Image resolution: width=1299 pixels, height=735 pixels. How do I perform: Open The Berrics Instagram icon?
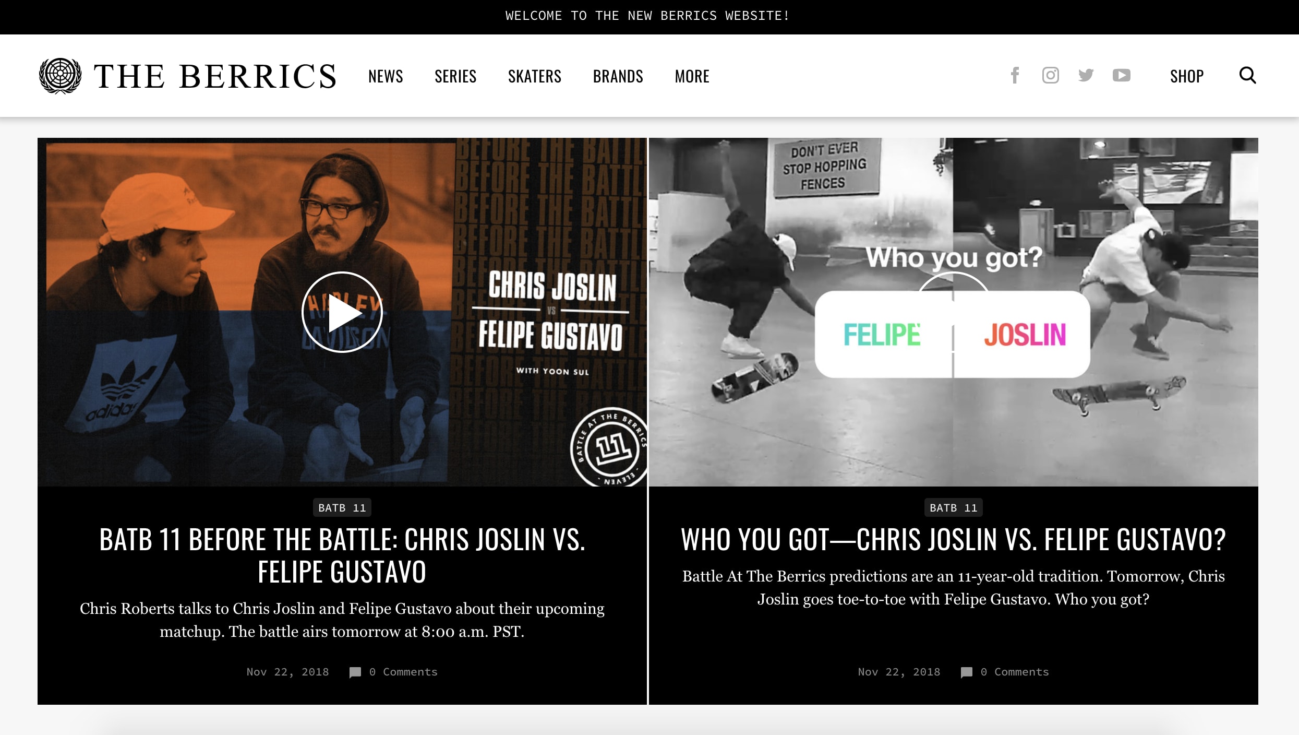point(1050,76)
